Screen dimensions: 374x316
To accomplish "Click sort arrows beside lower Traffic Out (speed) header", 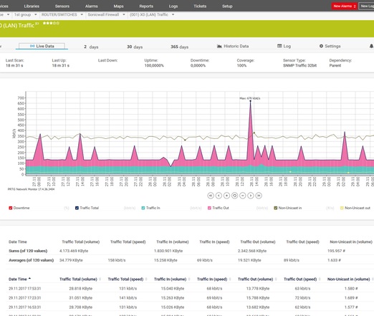I will [x=320, y=279].
